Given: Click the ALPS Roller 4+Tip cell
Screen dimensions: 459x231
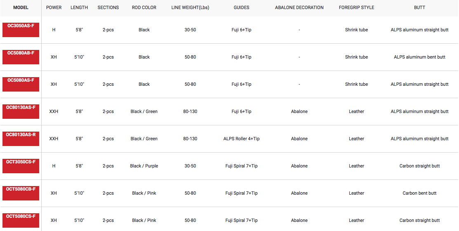Looking at the screenshot, I should (x=242, y=139).
